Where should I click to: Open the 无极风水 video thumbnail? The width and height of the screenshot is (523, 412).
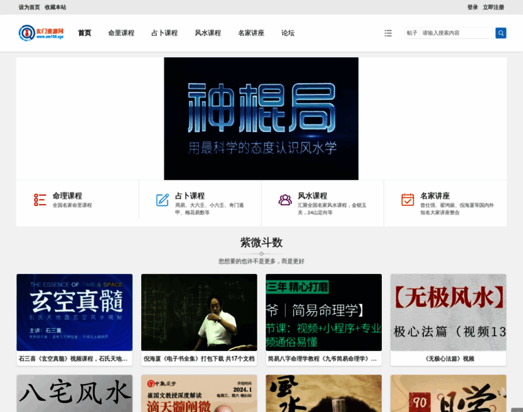pos(448,312)
